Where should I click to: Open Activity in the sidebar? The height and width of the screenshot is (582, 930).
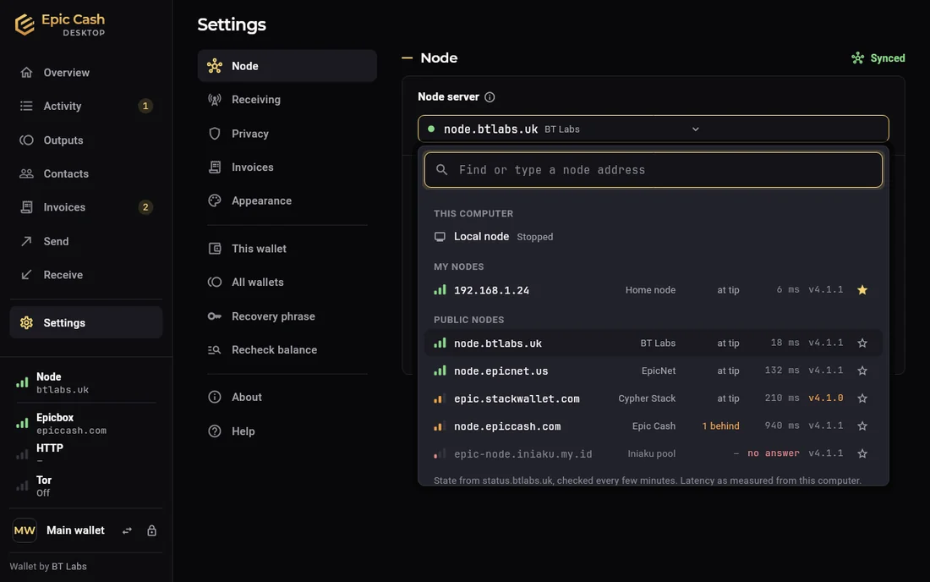click(86, 107)
